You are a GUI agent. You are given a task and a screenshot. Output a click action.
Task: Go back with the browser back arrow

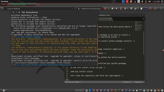click(x=2, y=8)
